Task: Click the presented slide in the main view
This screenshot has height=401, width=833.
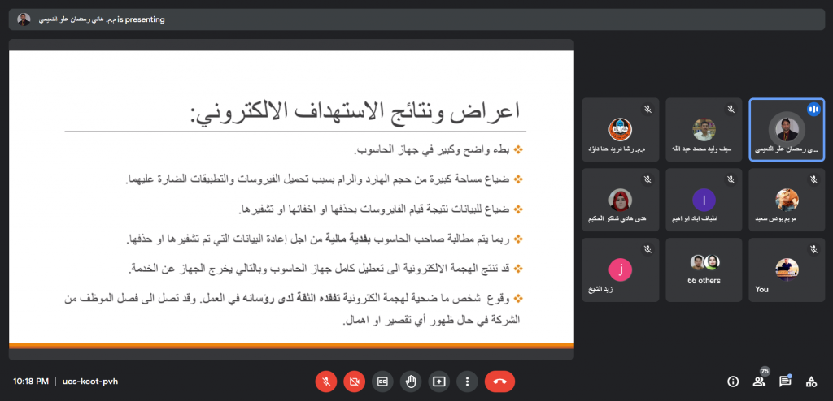Action: coord(291,199)
